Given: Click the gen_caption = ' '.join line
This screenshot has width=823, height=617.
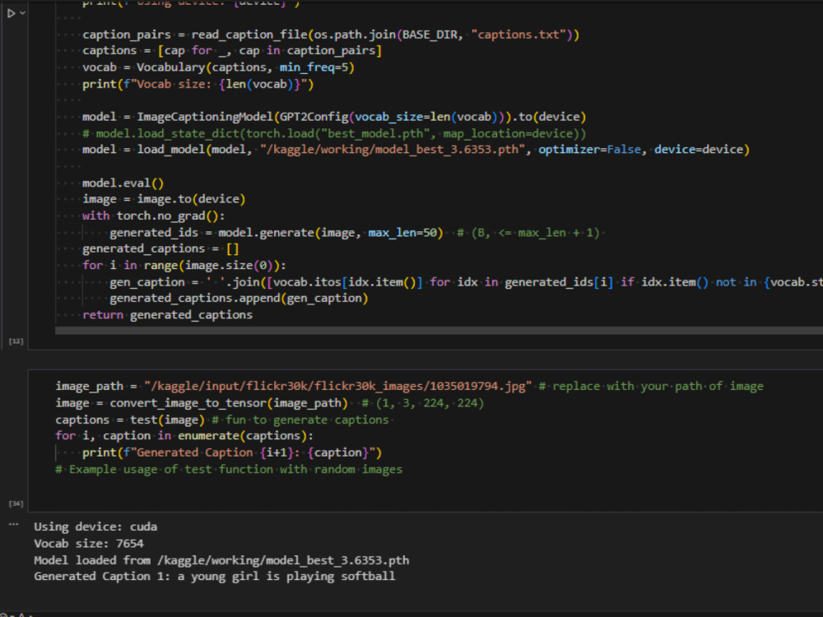Looking at the screenshot, I should [x=466, y=282].
